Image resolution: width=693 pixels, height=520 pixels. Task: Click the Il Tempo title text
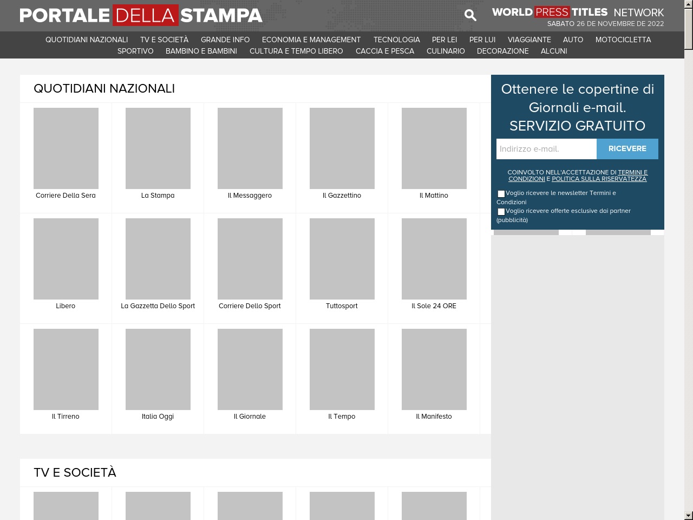(x=342, y=417)
